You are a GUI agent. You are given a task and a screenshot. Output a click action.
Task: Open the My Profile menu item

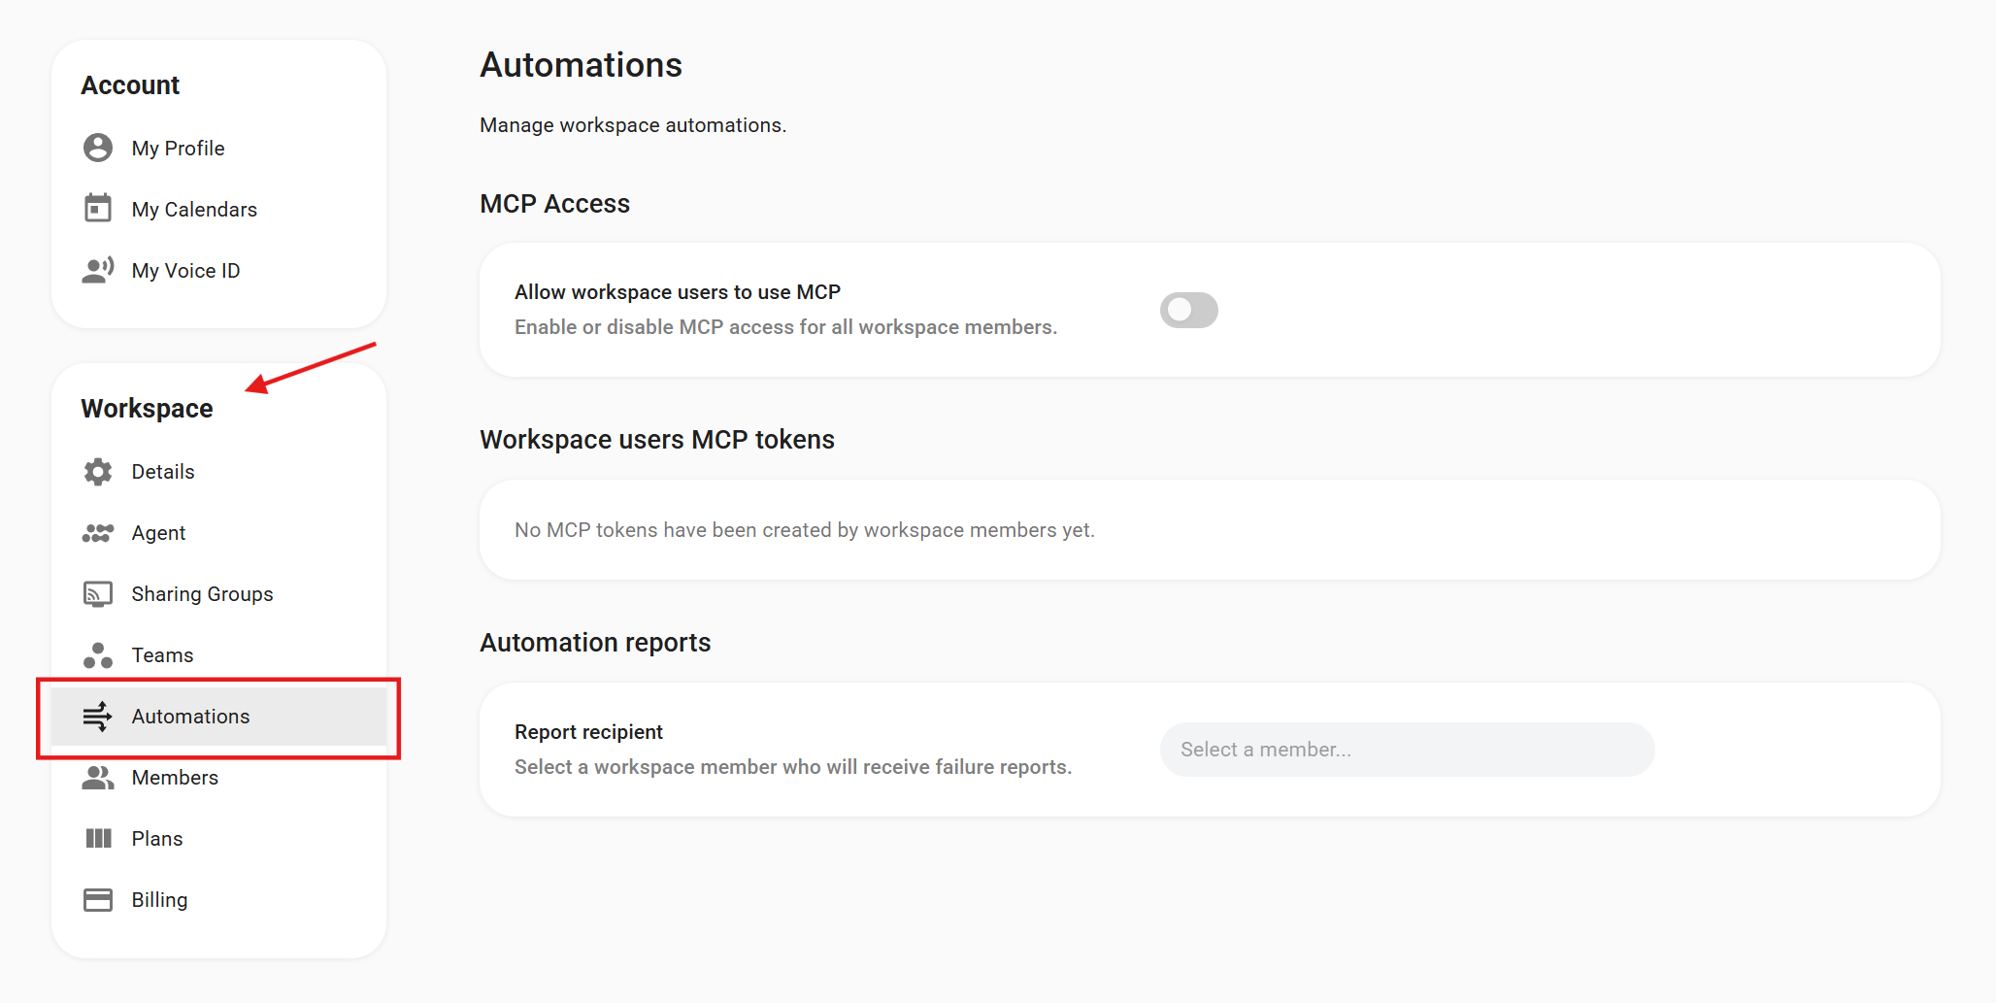[x=179, y=149]
